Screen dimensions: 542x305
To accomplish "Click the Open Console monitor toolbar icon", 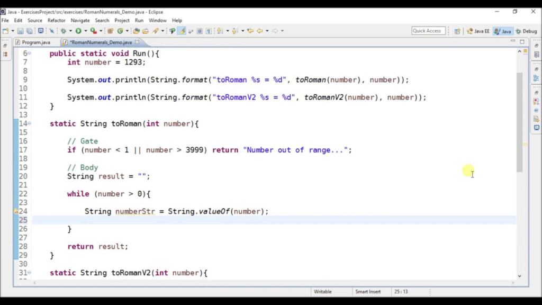I will coord(40,31).
